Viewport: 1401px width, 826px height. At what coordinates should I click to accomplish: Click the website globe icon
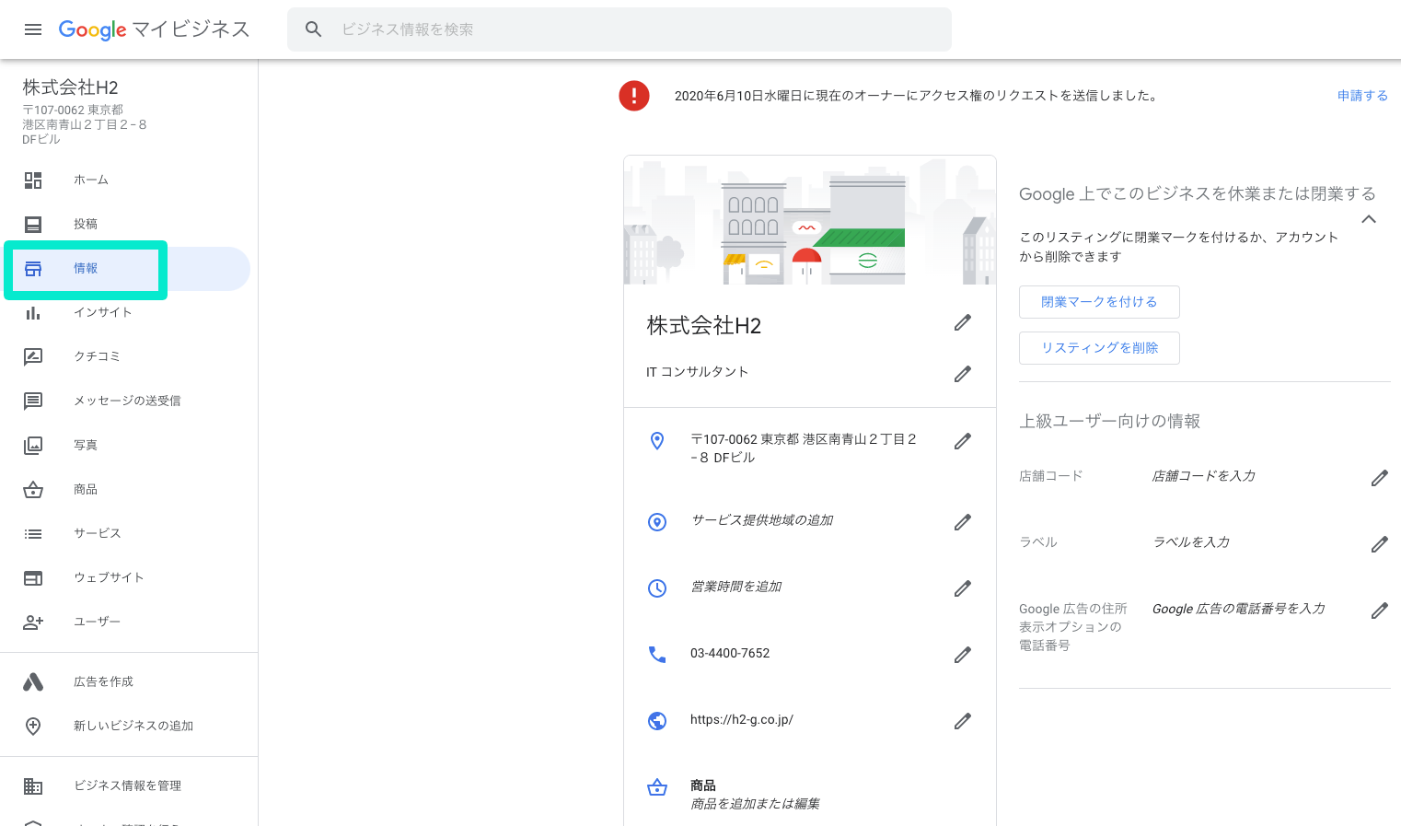[x=657, y=721]
